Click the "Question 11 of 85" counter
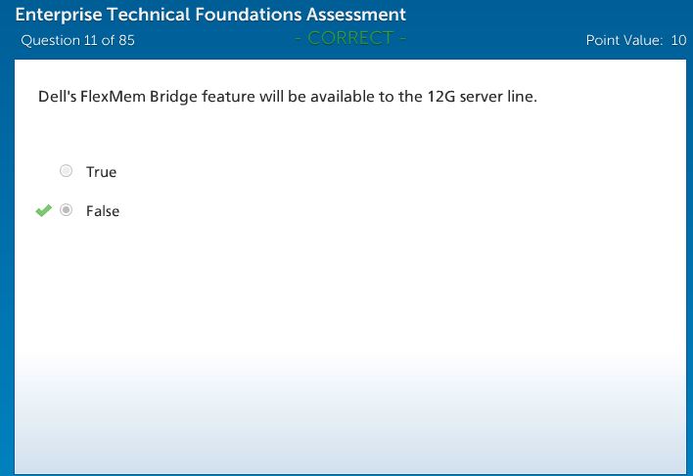The height and width of the screenshot is (476, 693). (77, 41)
